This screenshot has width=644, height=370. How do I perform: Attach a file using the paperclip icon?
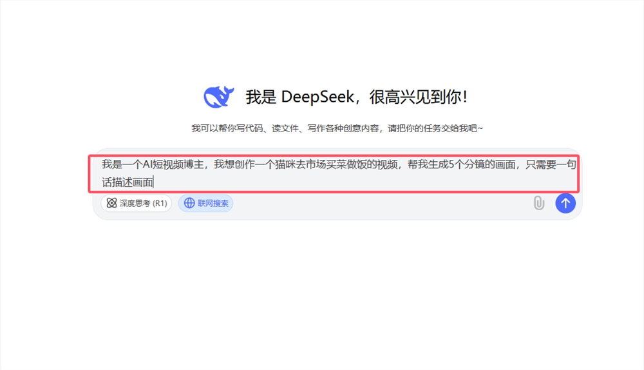click(x=539, y=203)
